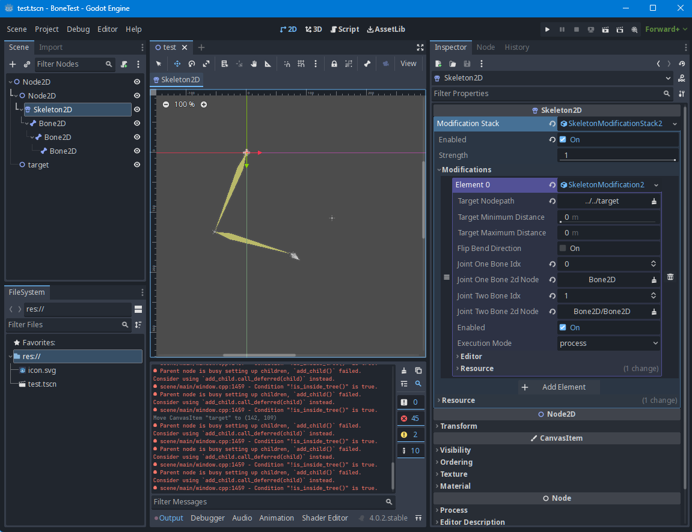Screen dimensions: 692x532
Task: Select the Select Mode arrow tool
Action: [159, 64]
